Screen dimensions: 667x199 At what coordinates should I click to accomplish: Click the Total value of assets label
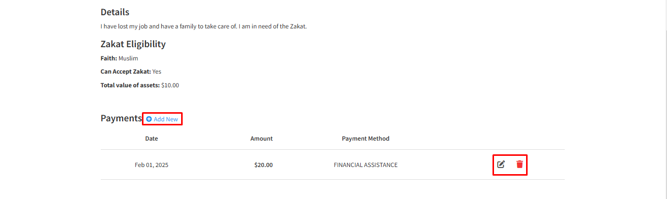point(130,85)
